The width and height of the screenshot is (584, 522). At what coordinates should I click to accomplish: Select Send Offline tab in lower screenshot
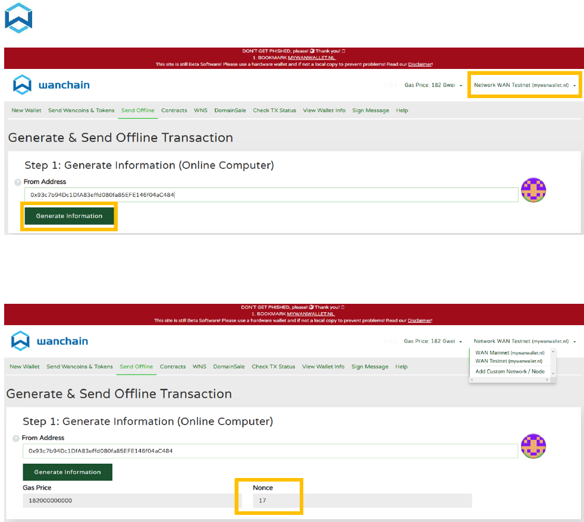tap(136, 367)
